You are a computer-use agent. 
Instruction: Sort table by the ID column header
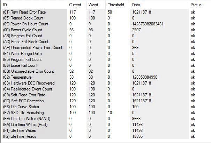(x=35, y=5)
